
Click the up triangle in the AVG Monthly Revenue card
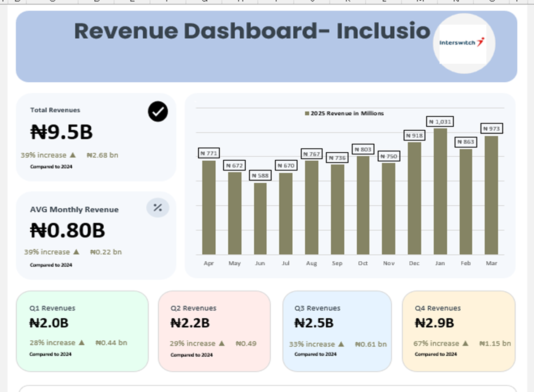(x=76, y=252)
